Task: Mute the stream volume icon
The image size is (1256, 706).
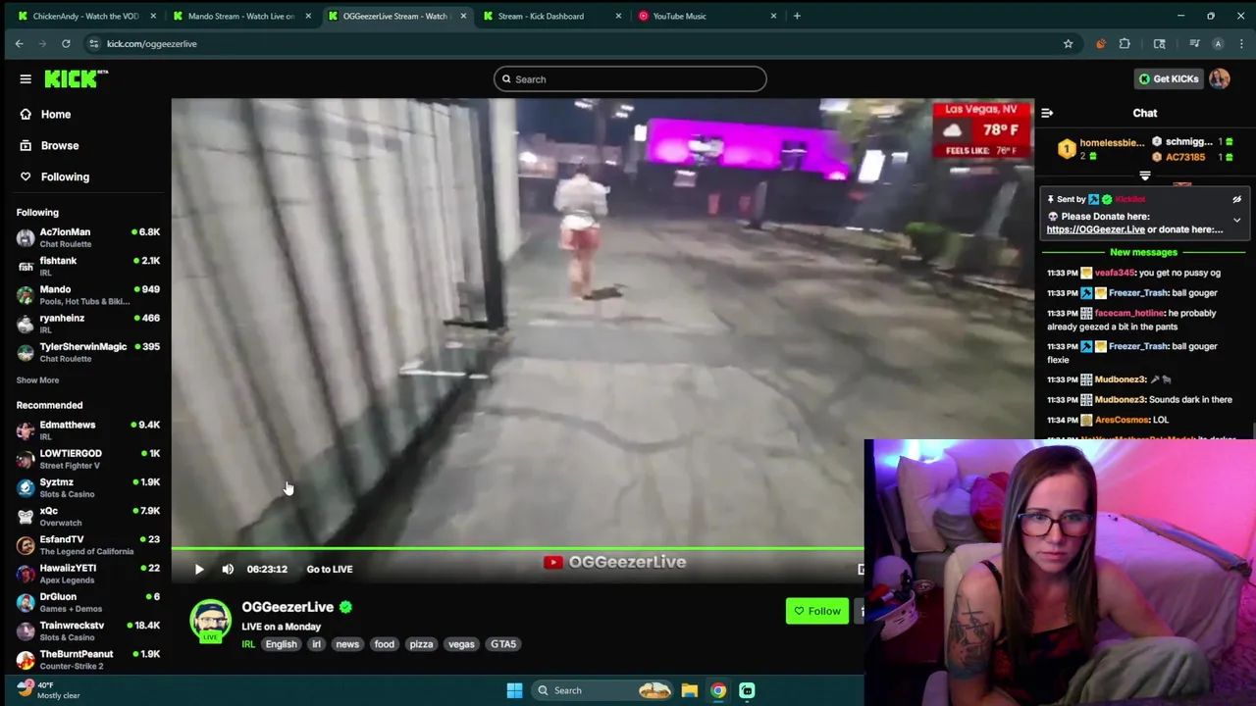Action: tap(228, 569)
